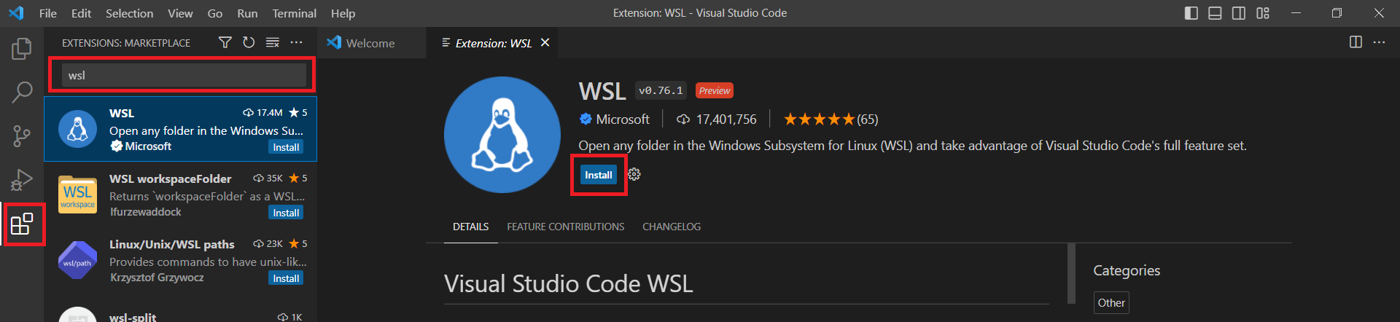Click the Other category tag
The height and width of the screenshot is (322, 1400).
pyautogui.click(x=1111, y=303)
